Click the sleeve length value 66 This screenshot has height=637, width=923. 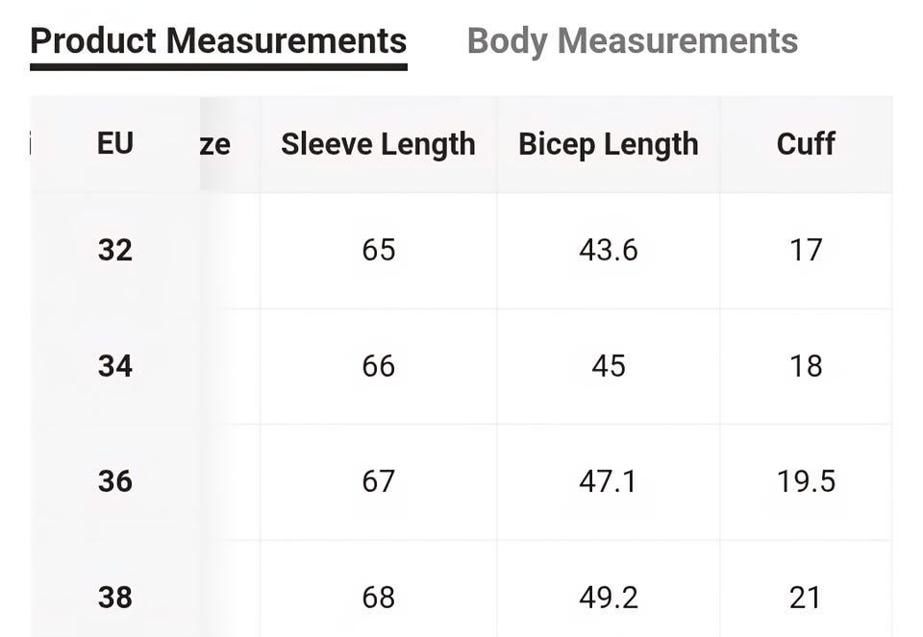[x=379, y=366]
